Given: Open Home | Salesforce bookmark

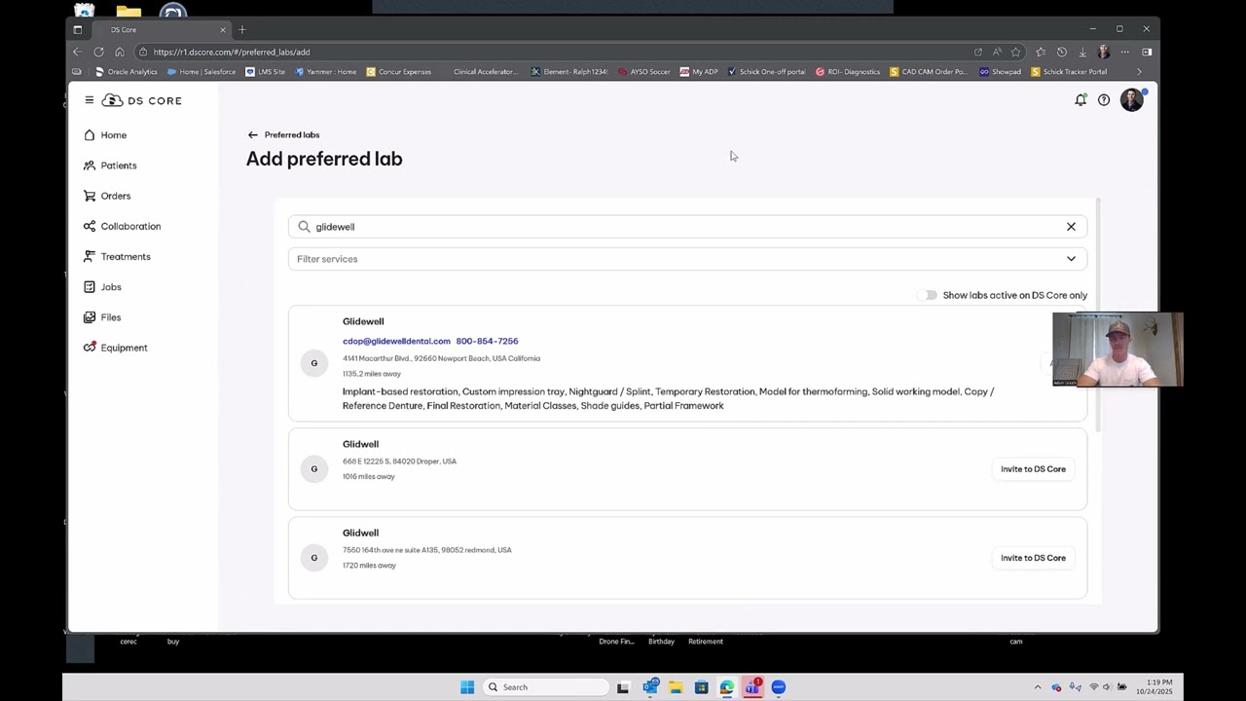Looking at the screenshot, I should point(202,71).
